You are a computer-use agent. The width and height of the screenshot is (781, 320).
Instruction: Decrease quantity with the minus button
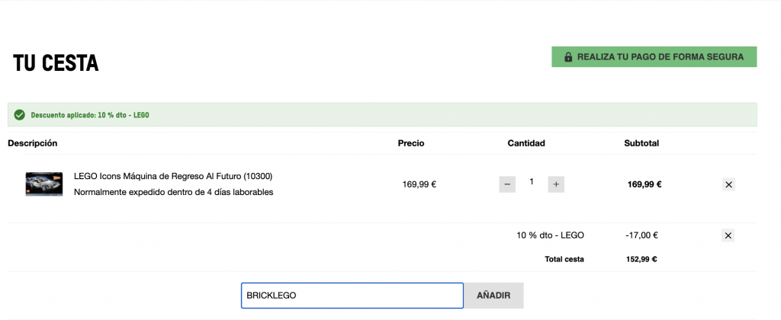(507, 184)
